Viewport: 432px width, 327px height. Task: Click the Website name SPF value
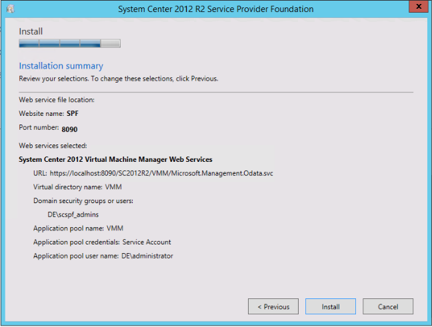[73, 114]
